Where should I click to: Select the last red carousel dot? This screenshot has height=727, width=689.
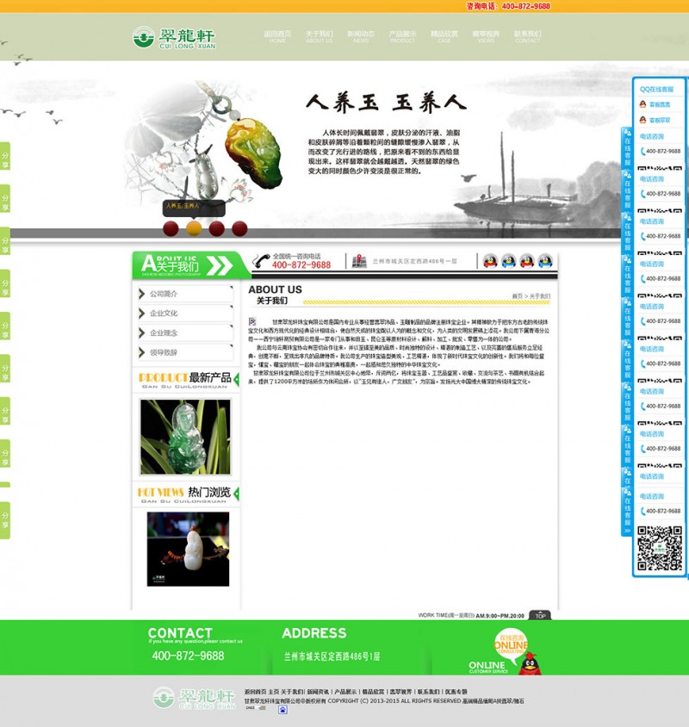[239, 229]
